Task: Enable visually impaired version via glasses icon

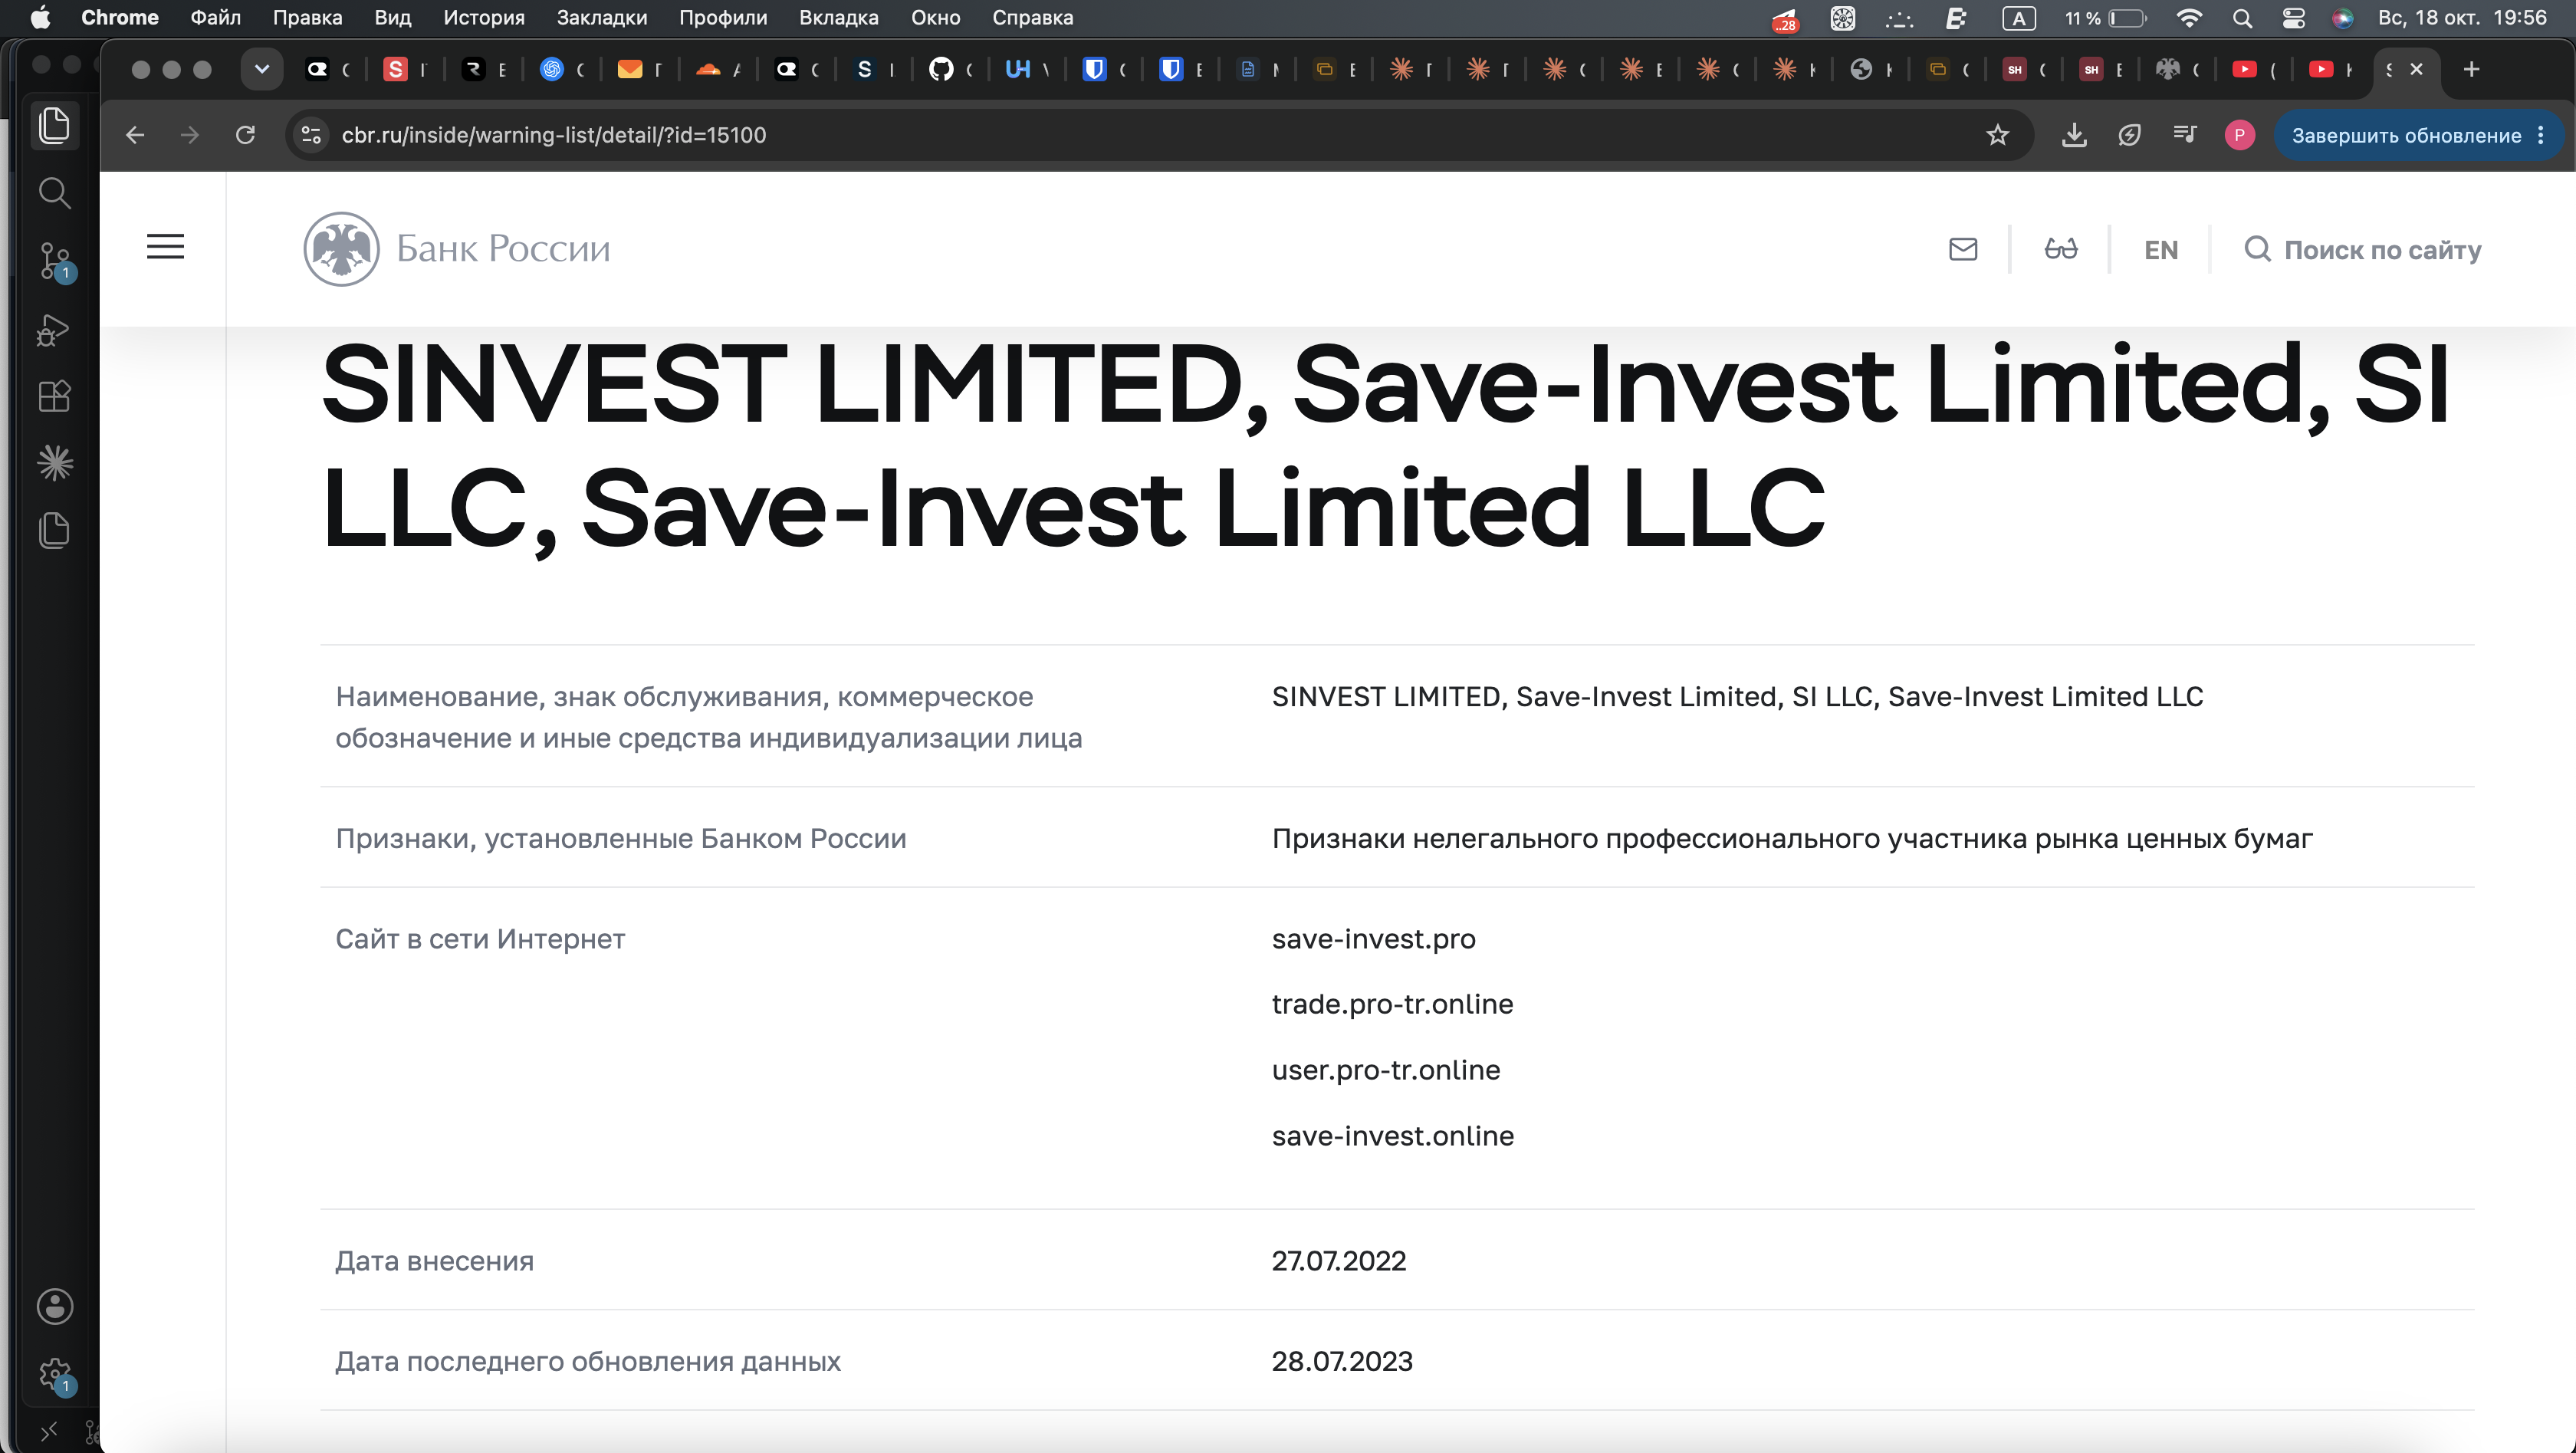Action: coord(2060,249)
